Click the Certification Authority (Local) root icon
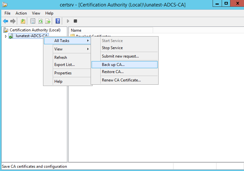The image size is (244, 171). (6, 30)
